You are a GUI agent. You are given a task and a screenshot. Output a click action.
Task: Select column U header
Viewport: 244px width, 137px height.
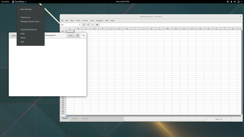233,29
